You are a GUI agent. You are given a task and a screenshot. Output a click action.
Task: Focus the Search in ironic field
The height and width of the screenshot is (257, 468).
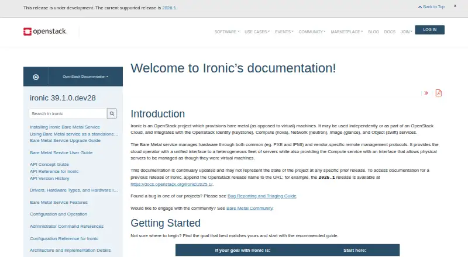[x=68, y=113]
